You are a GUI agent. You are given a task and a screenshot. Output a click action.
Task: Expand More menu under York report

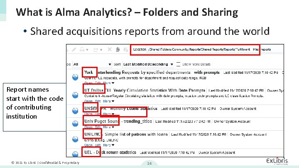[x=108, y=83]
